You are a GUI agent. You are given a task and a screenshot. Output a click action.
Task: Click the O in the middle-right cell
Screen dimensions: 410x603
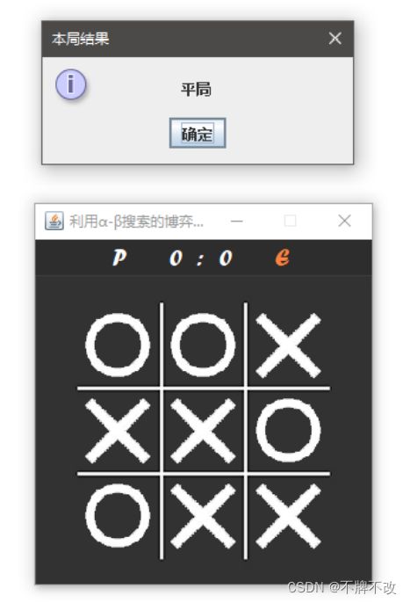288,431
